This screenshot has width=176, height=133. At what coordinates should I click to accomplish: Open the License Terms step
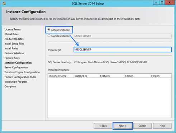pos(13,29)
